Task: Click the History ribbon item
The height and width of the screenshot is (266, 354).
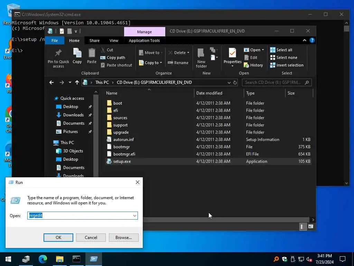Action: coord(253,65)
